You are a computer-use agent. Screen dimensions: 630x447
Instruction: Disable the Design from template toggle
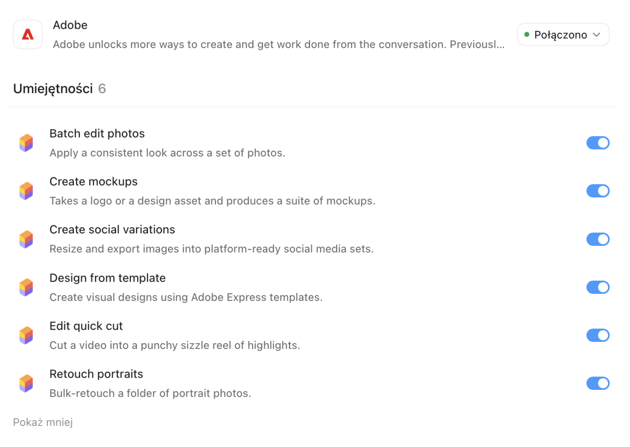pos(598,287)
